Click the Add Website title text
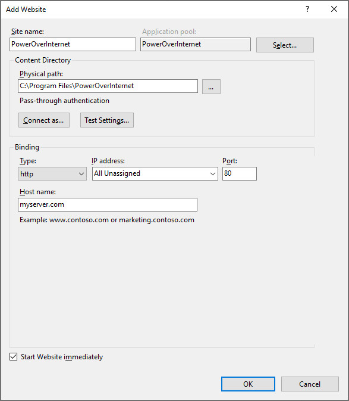Viewport: 349px width, 401px height. click(x=26, y=10)
